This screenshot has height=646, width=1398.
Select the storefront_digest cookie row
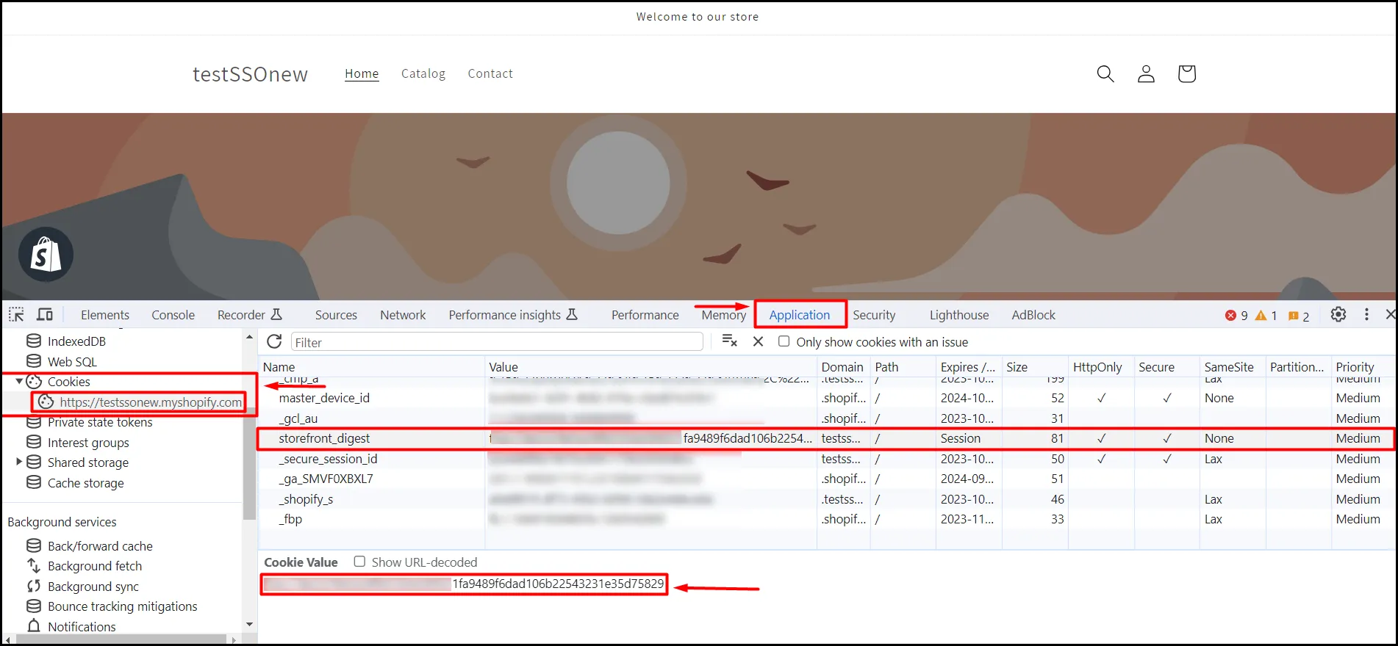click(826, 438)
